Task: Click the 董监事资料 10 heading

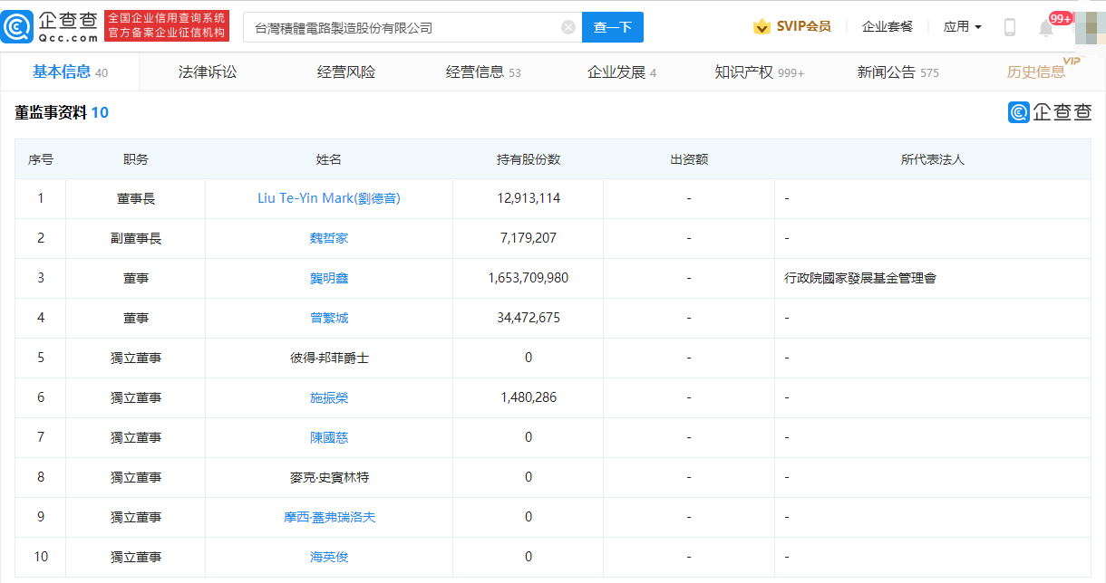Action: (62, 112)
